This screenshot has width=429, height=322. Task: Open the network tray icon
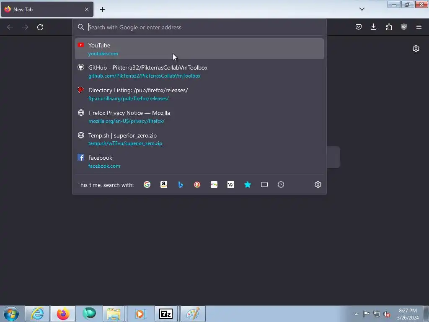pos(377,314)
